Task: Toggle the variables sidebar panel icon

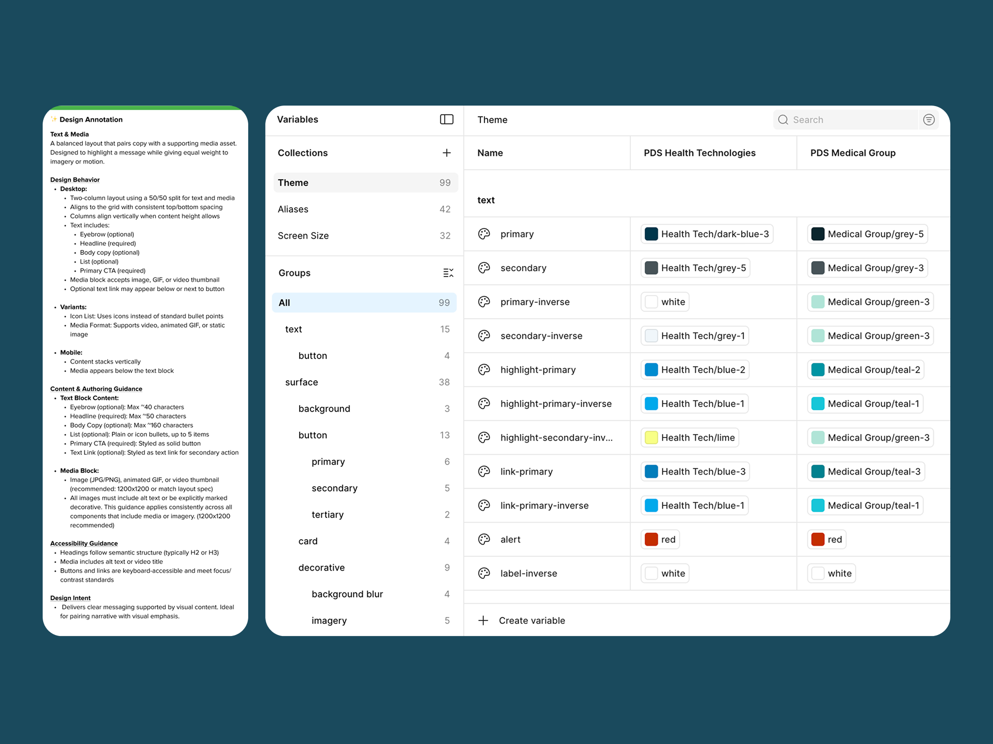Action: (446, 119)
